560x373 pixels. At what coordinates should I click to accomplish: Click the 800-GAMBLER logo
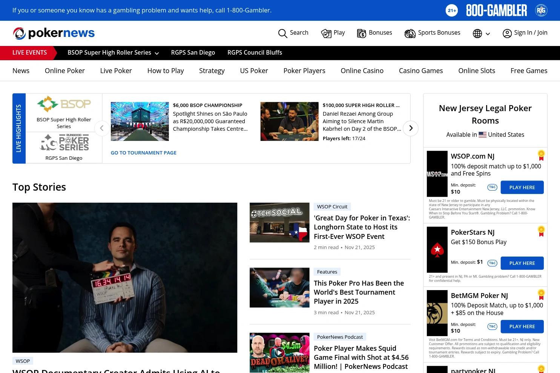(496, 10)
